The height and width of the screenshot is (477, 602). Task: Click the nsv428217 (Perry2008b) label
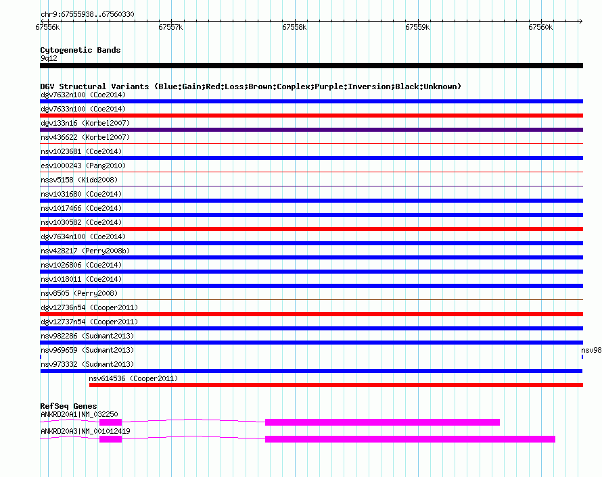tap(85, 251)
